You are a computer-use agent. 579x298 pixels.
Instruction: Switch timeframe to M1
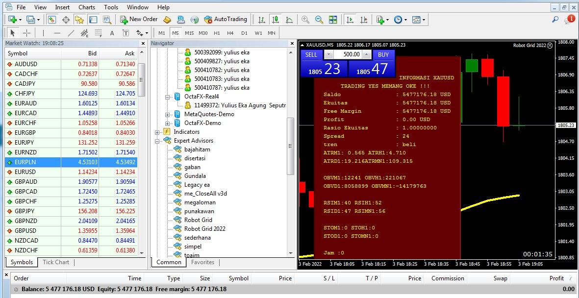pyautogui.click(x=162, y=33)
